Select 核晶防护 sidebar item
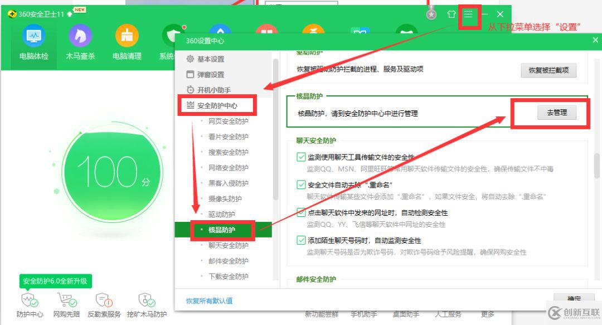Image resolution: width=602 pixels, height=325 pixels. click(223, 230)
